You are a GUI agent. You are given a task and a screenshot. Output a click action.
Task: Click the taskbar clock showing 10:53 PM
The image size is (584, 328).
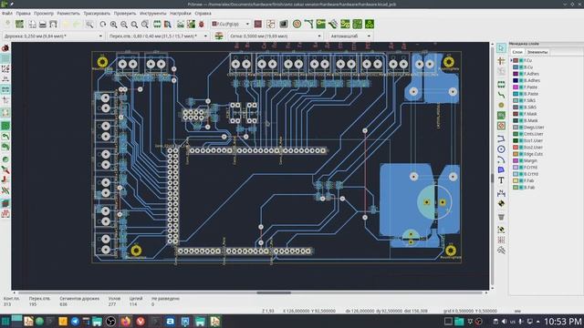tap(563, 321)
